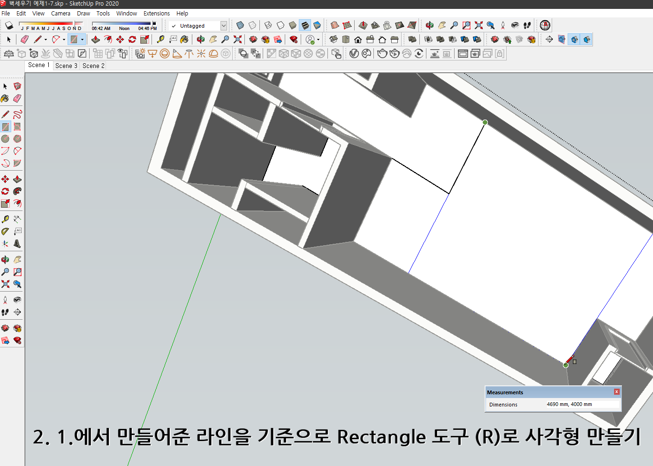Close the Measurements panel
653x466 pixels.
point(616,391)
